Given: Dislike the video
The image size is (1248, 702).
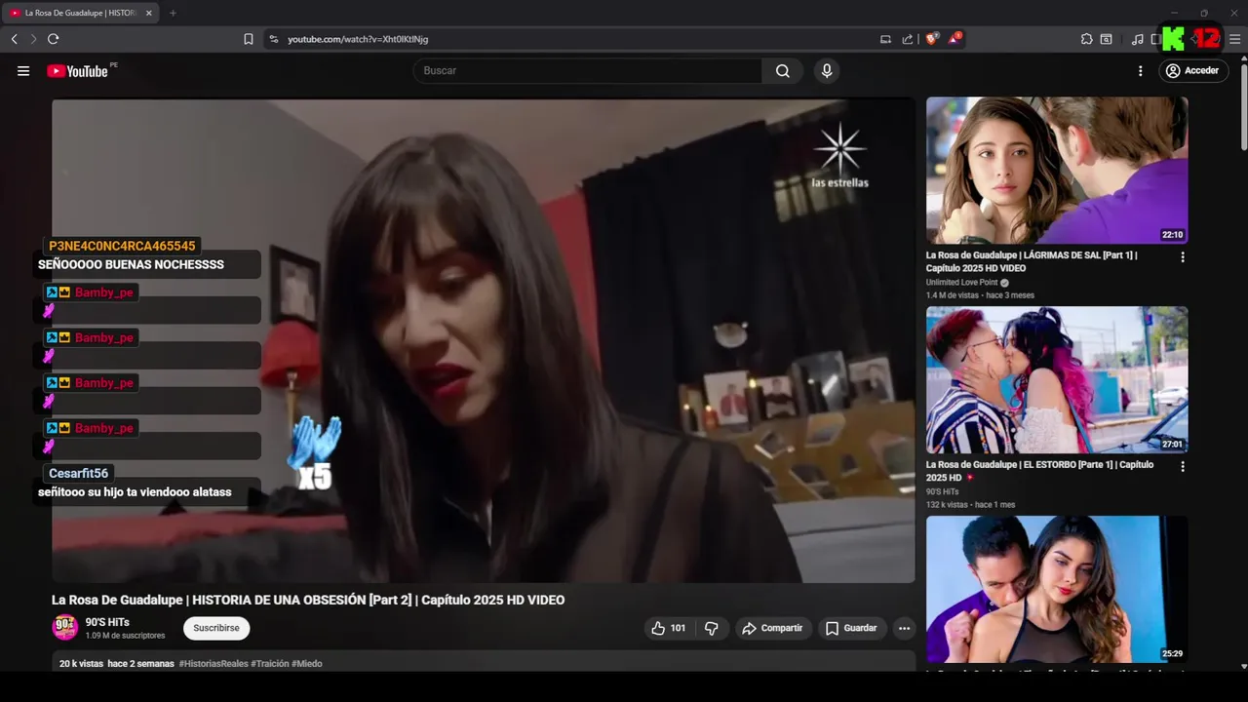Looking at the screenshot, I should click(x=712, y=628).
